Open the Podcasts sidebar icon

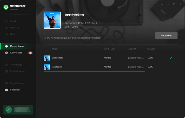tap(7, 28)
